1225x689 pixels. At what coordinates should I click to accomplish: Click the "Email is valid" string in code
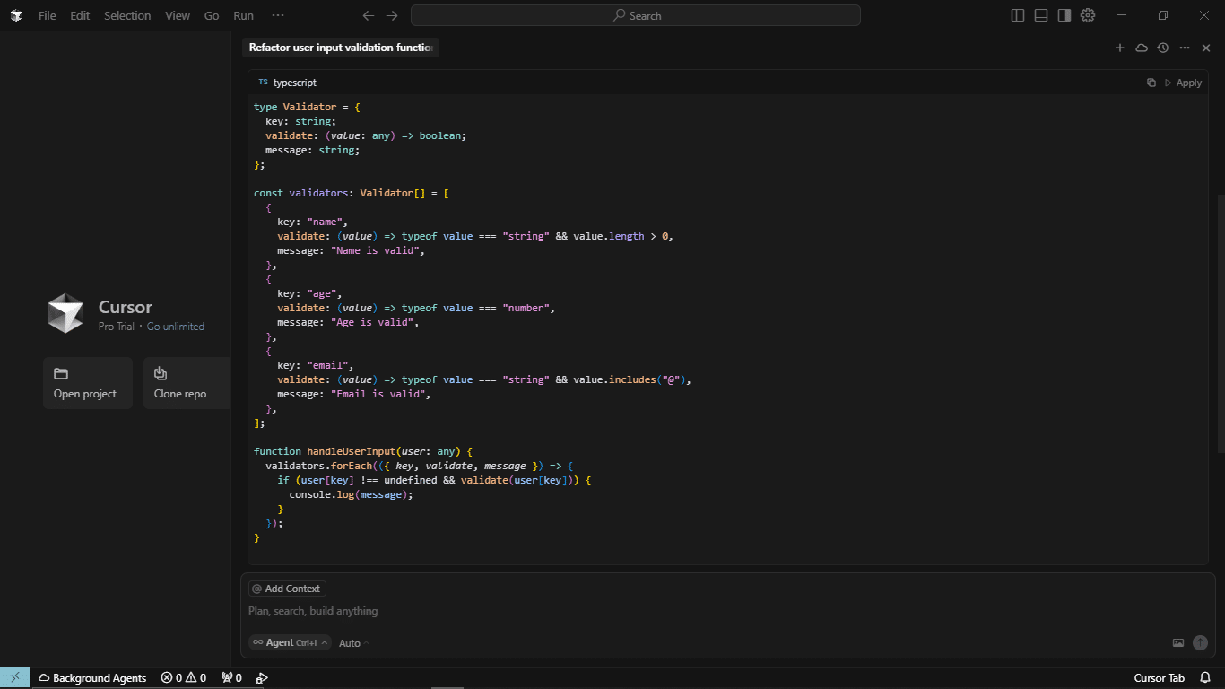click(x=378, y=394)
